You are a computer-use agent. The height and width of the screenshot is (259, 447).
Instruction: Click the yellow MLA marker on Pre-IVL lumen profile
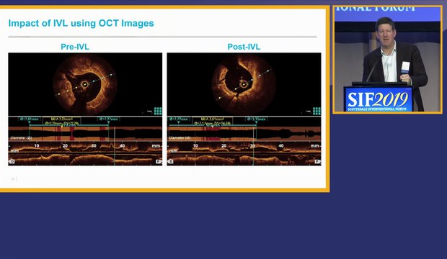coord(62,127)
